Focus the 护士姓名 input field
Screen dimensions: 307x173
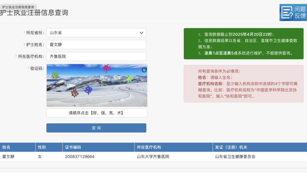96,44
